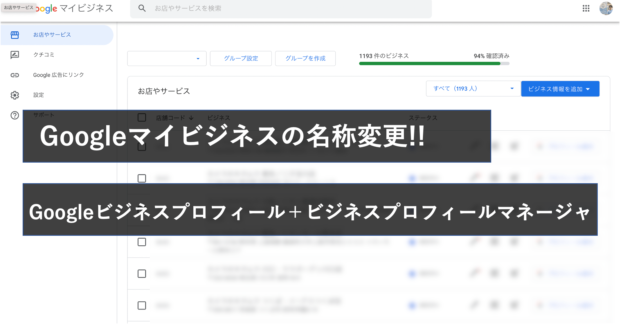Viewport: 623px width, 331px height.
Task: Click the グループ設定 button
Action: 241,58
